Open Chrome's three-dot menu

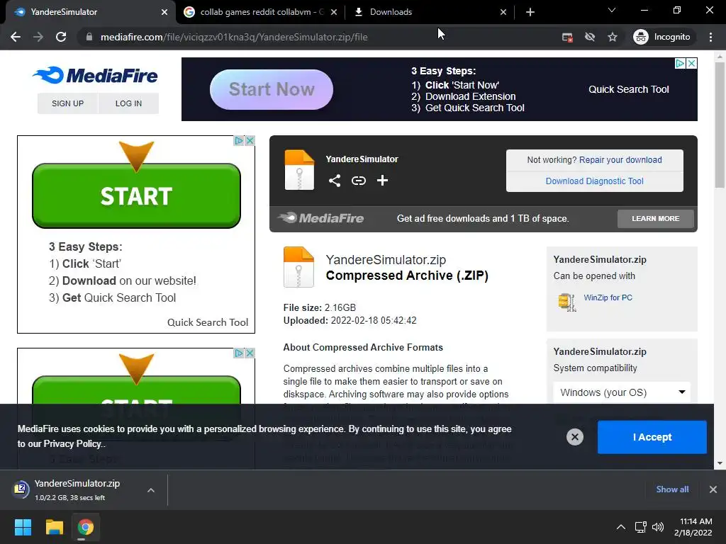pos(710,37)
